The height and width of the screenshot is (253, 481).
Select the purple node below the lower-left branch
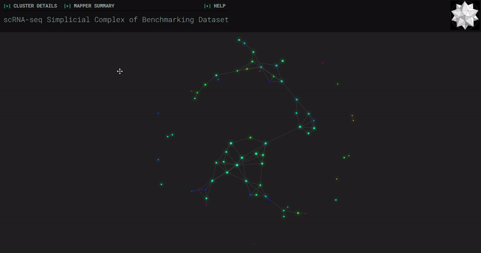click(x=206, y=205)
